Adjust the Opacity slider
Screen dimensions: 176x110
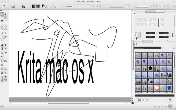coord(116,6)
